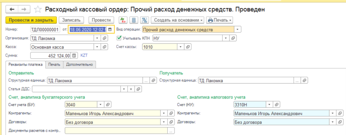Open recipient Структурная единица record

pyautogui.click(x=304, y=81)
